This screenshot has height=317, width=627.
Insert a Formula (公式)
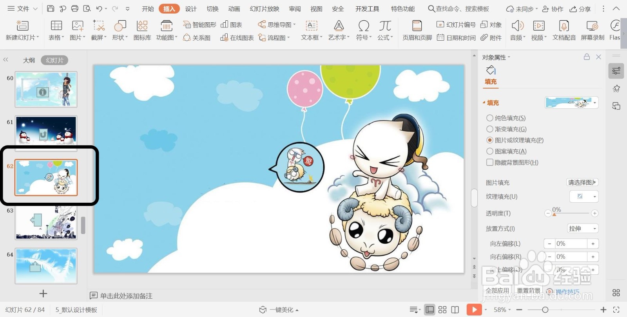click(385, 26)
